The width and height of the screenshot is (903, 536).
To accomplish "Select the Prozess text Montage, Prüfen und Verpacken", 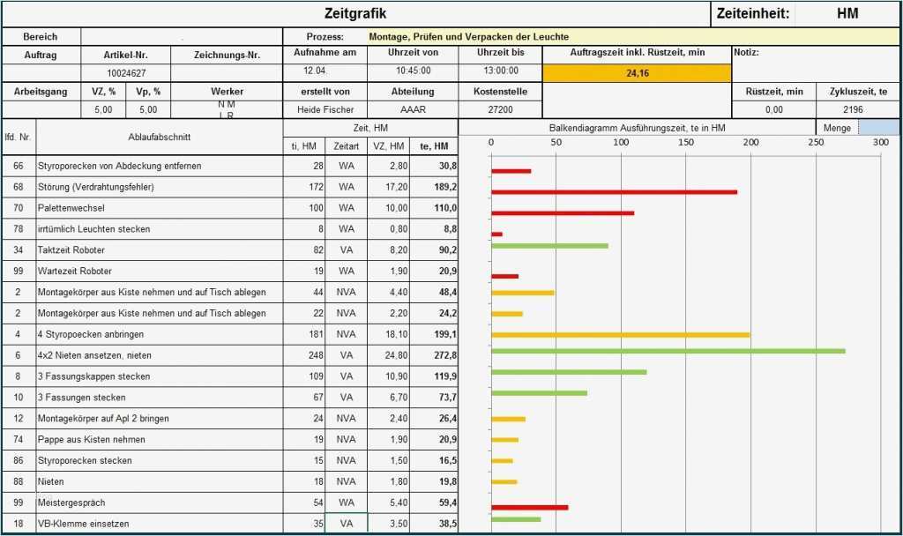I will click(x=474, y=37).
